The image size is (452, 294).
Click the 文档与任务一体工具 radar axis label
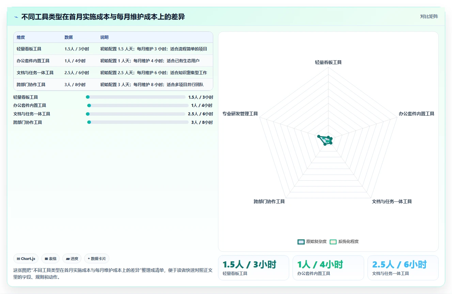392,201
